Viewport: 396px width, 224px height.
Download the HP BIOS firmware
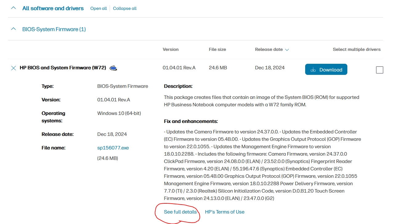pyautogui.click(x=326, y=70)
